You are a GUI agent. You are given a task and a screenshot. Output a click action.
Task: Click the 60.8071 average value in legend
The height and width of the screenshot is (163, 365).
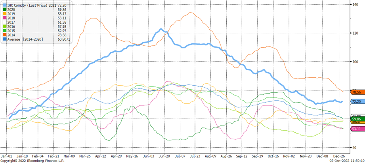pos(59,39)
